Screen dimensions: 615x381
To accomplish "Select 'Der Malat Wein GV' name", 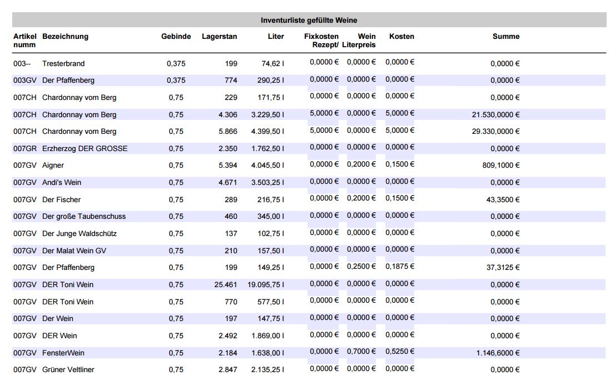I will [74, 250].
